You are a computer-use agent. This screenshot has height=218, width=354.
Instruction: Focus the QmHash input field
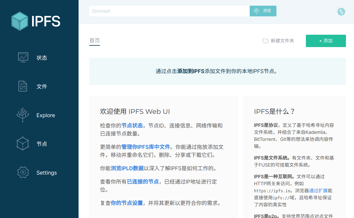point(169,11)
